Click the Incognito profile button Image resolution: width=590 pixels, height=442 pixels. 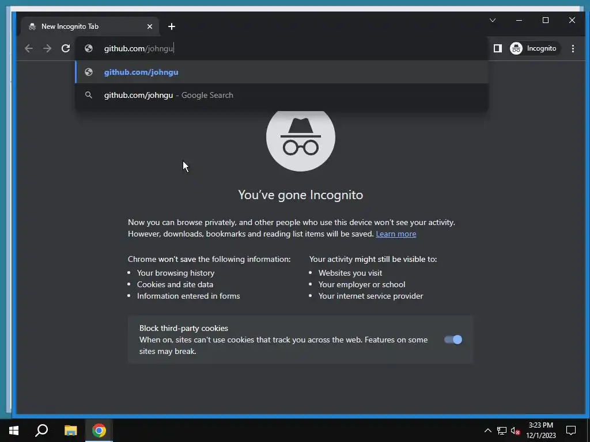(534, 48)
